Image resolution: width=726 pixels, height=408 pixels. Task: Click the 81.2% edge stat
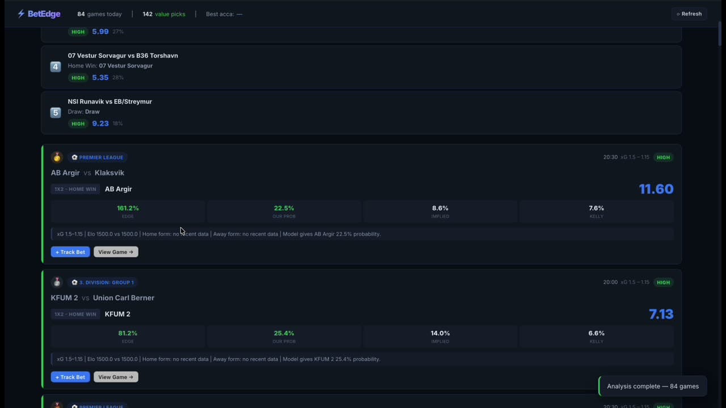[x=128, y=336]
